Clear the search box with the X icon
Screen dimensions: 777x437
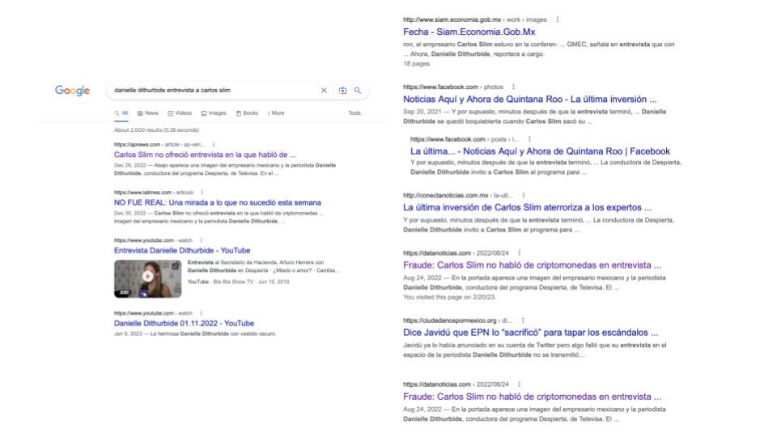click(x=324, y=91)
